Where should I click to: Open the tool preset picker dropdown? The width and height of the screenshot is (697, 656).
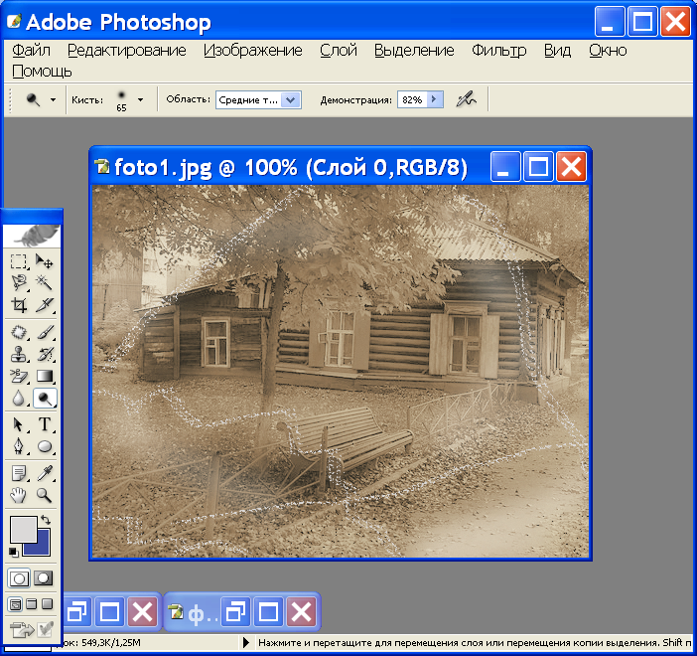pyautogui.click(x=53, y=99)
